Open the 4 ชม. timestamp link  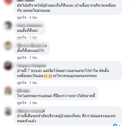click(x=33, y=17)
